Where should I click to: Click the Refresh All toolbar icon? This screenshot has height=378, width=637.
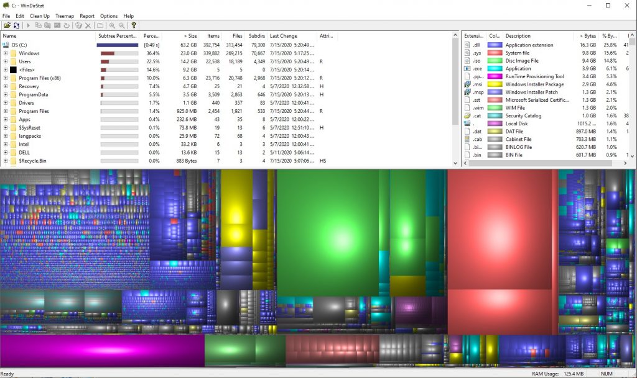point(16,25)
